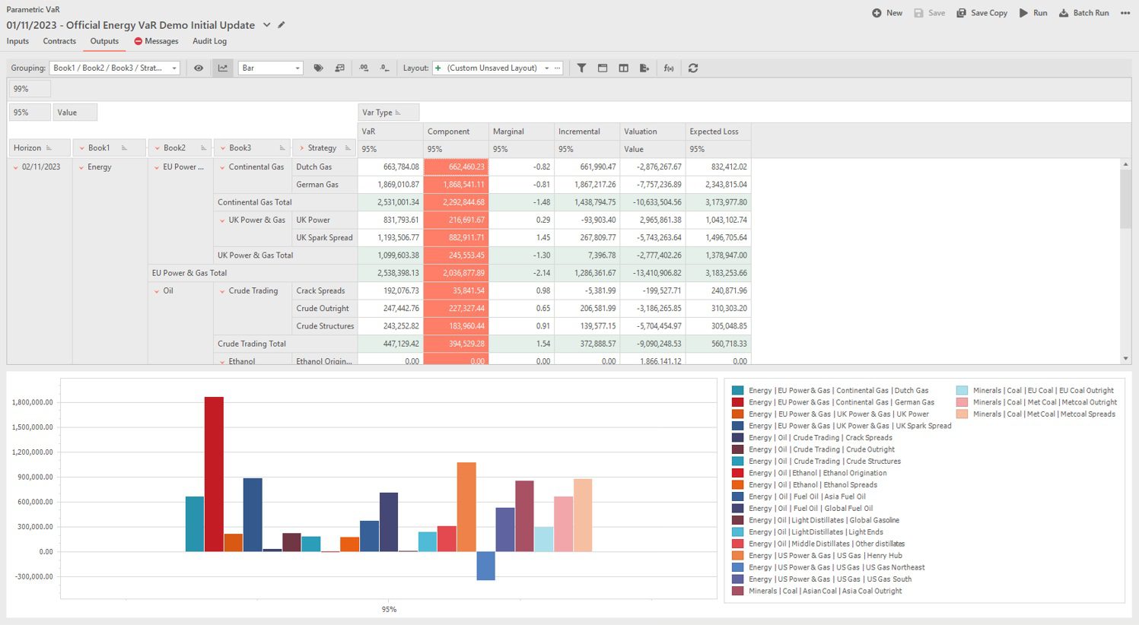Switch to the Contracts tab

click(59, 41)
